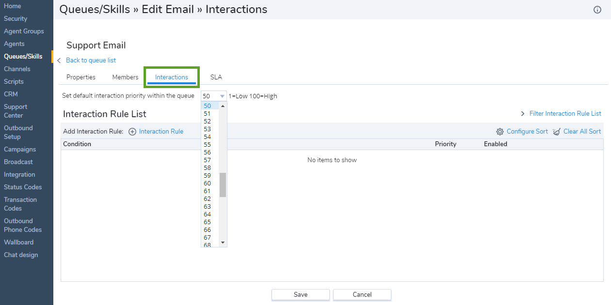Open Security in the sidebar
This screenshot has height=305, width=611.
pos(16,18)
